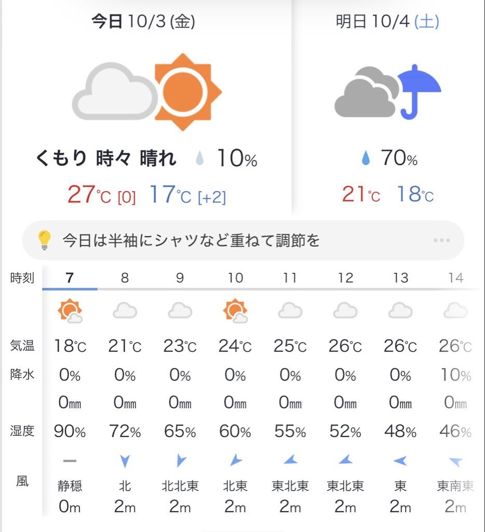485x532 pixels.
Task: Click the 8 o'clock north wind arrow
Action: 125,461
